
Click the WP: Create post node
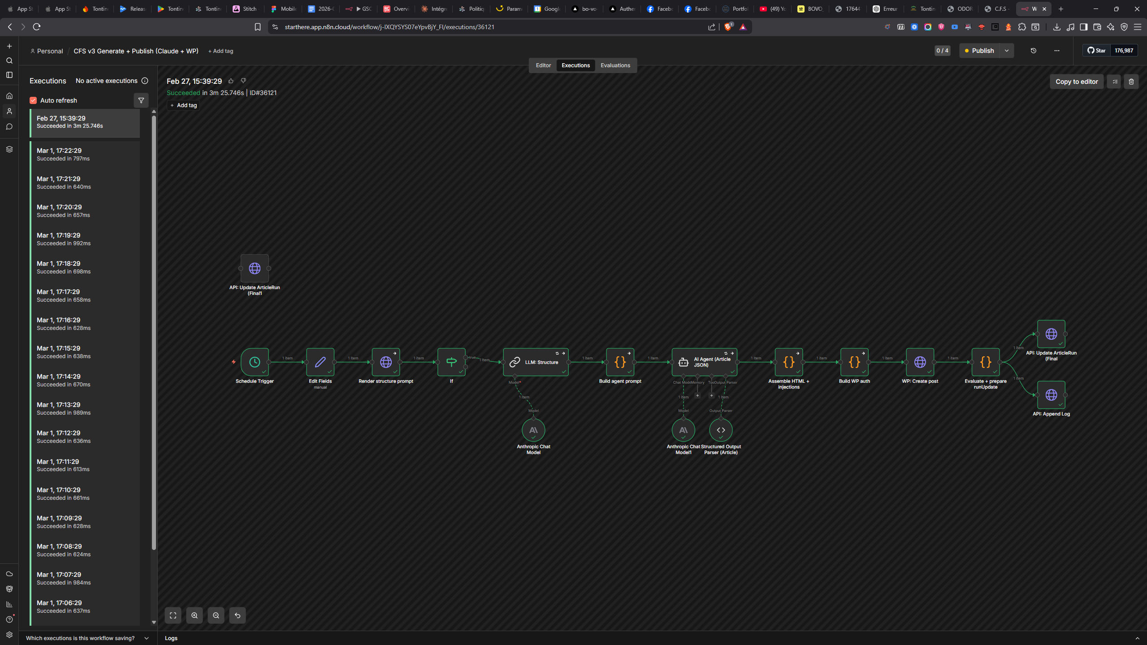[920, 362]
